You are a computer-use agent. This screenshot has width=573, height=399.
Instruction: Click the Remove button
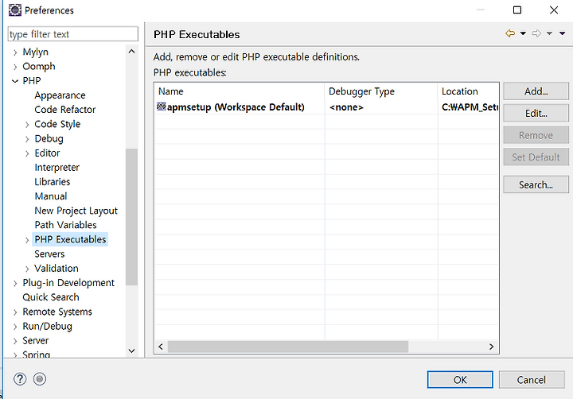(x=536, y=135)
